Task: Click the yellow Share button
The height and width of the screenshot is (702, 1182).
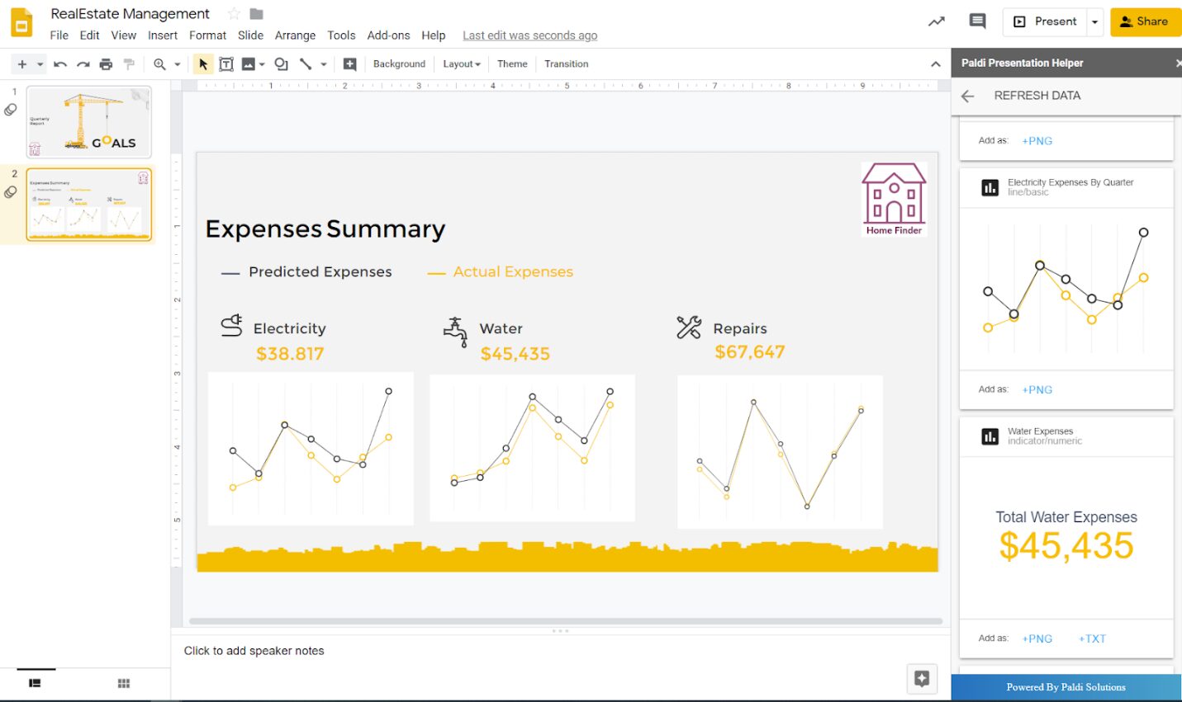Action: pyautogui.click(x=1145, y=21)
